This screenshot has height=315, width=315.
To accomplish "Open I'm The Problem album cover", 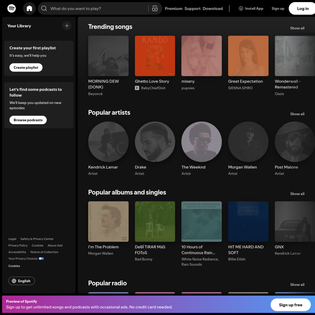I will [x=108, y=221].
